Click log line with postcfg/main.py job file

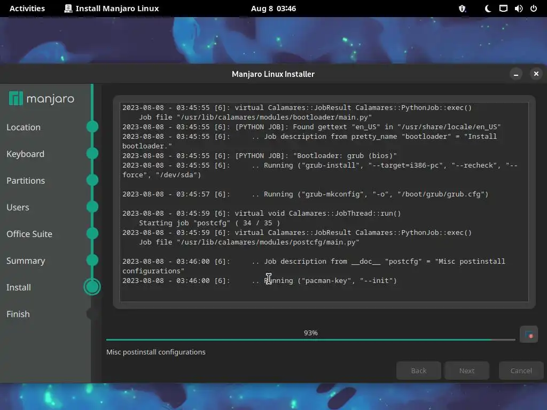click(x=249, y=242)
